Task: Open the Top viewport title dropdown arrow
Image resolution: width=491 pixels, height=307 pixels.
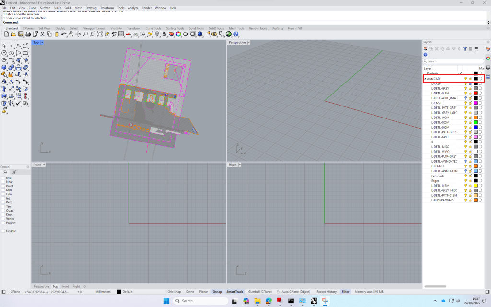Action: tap(42, 43)
